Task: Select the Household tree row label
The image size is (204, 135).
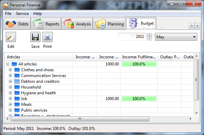Action: 31,87
